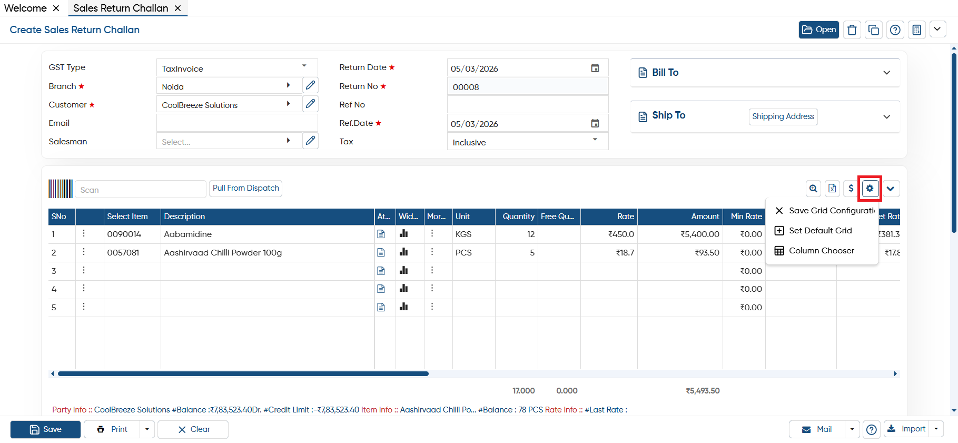Click the Excel export icon above grid
The image size is (958, 443).
pos(832,189)
